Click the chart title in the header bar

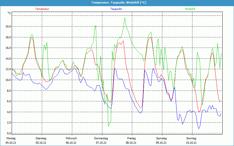117,3
